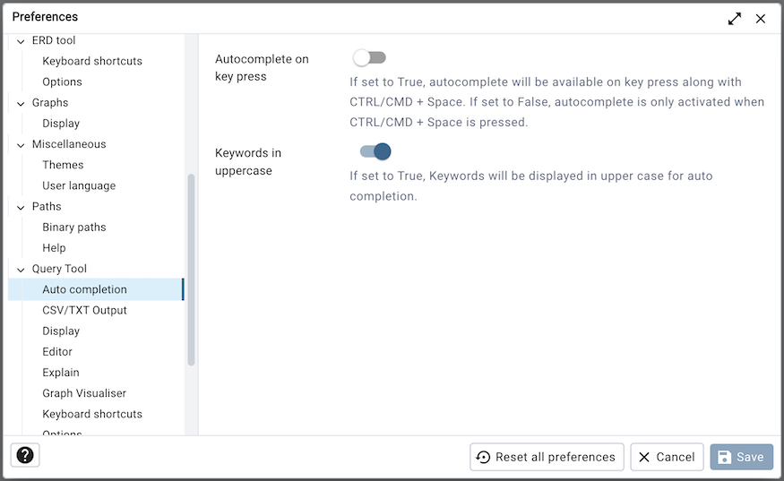Collapse the Miscellaneous tree node
Screen dimensions: 784x481
click(x=21, y=144)
